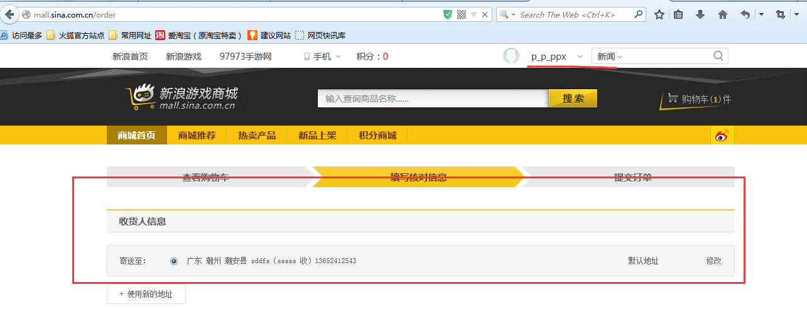The width and height of the screenshot is (807, 309).
Task: Click the screenshot crop tool icon
Action: (x=781, y=14)
